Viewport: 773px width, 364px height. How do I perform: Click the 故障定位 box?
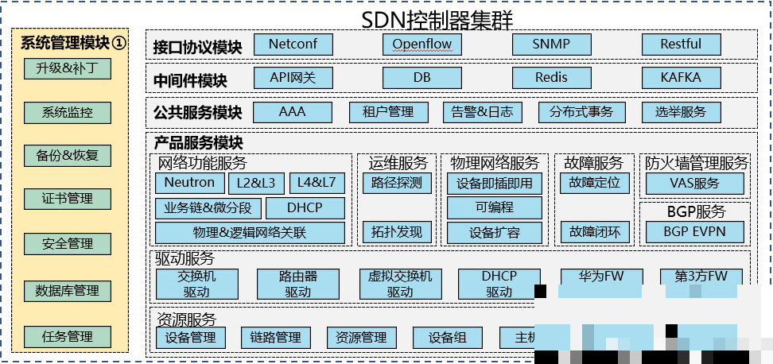[595, 184]
